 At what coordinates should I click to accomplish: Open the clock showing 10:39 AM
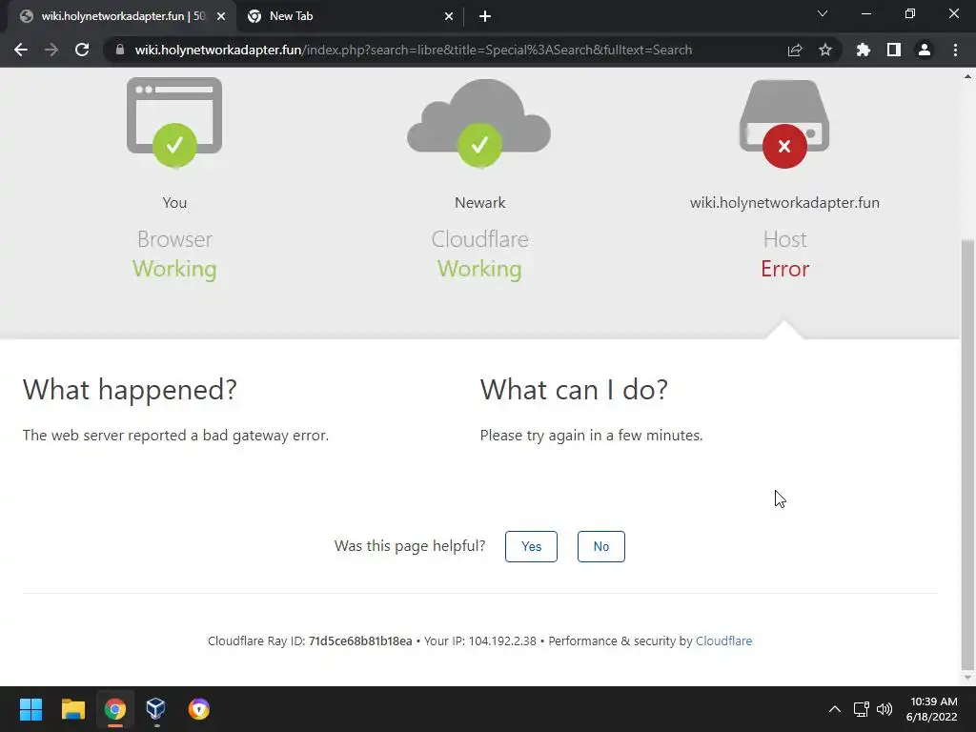coord(932,709)
